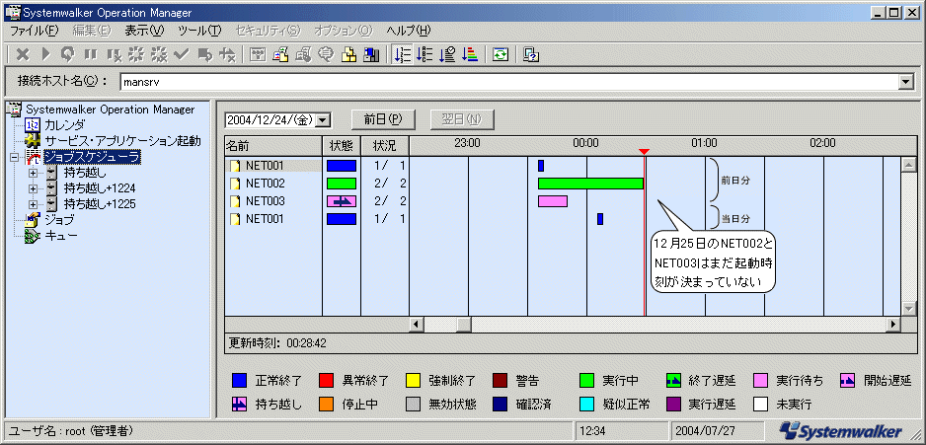Click the blue monitor toolbar icon
The image size is (926, 445).
(x=371, y=55)
